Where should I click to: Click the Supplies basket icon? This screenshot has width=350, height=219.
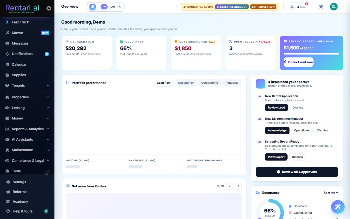7,75
